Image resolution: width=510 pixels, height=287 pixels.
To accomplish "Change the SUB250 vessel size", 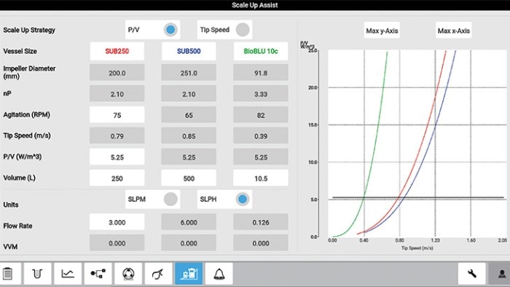I will pyautogui.click(x=117, y=51).
